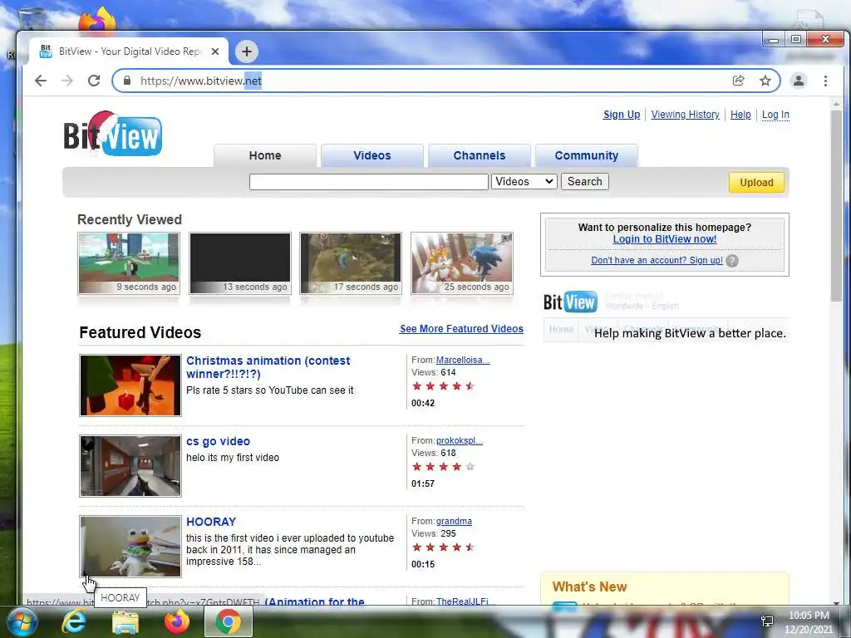The height and width of the screenshot is (638, 851).
Task: Click the star rating for cs go video
Action: tap(444, 467)
